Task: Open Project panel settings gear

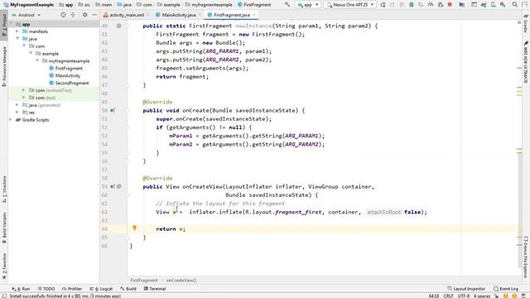Action: (84, 15)
